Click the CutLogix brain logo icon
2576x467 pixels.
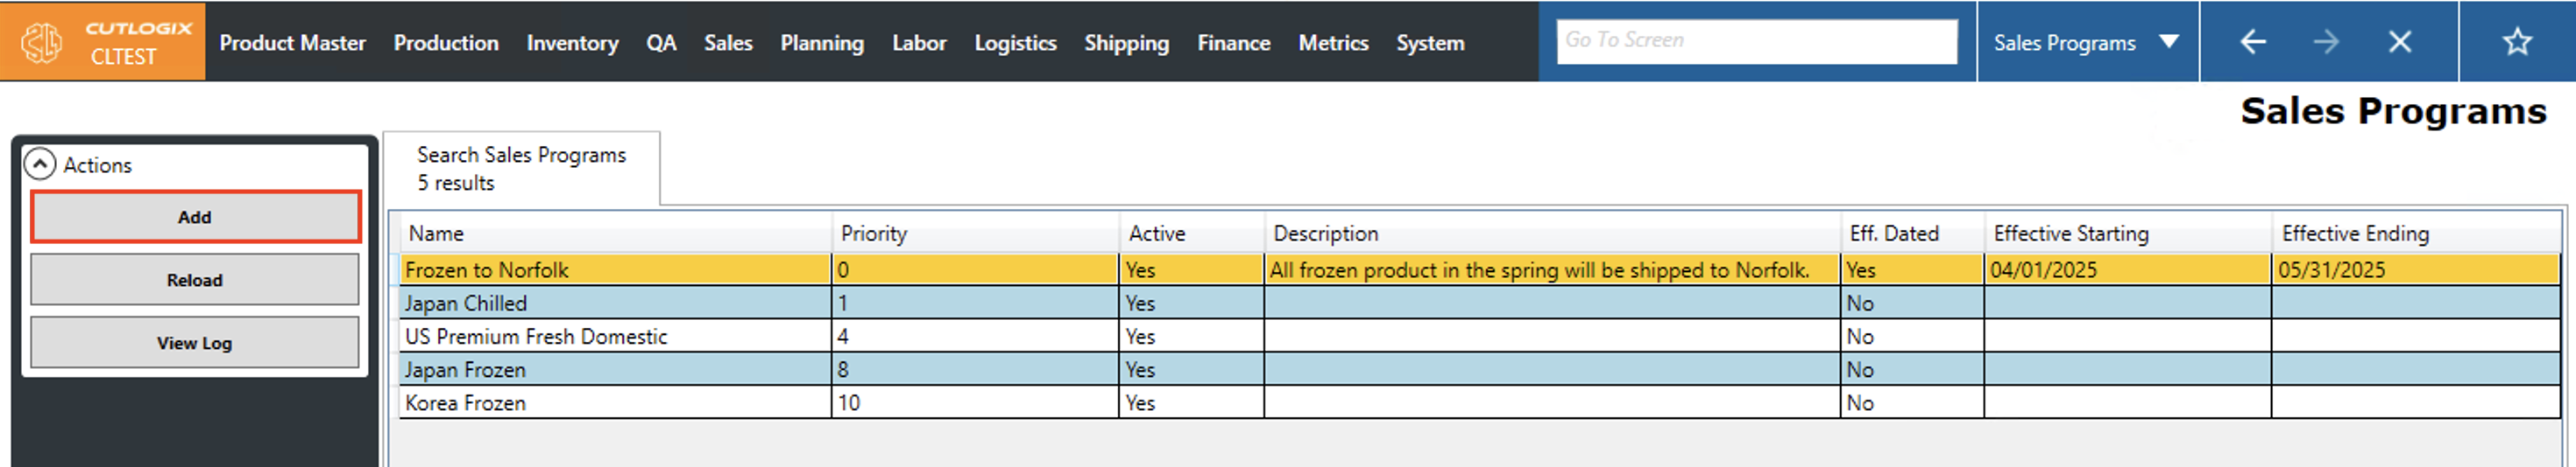41,43
